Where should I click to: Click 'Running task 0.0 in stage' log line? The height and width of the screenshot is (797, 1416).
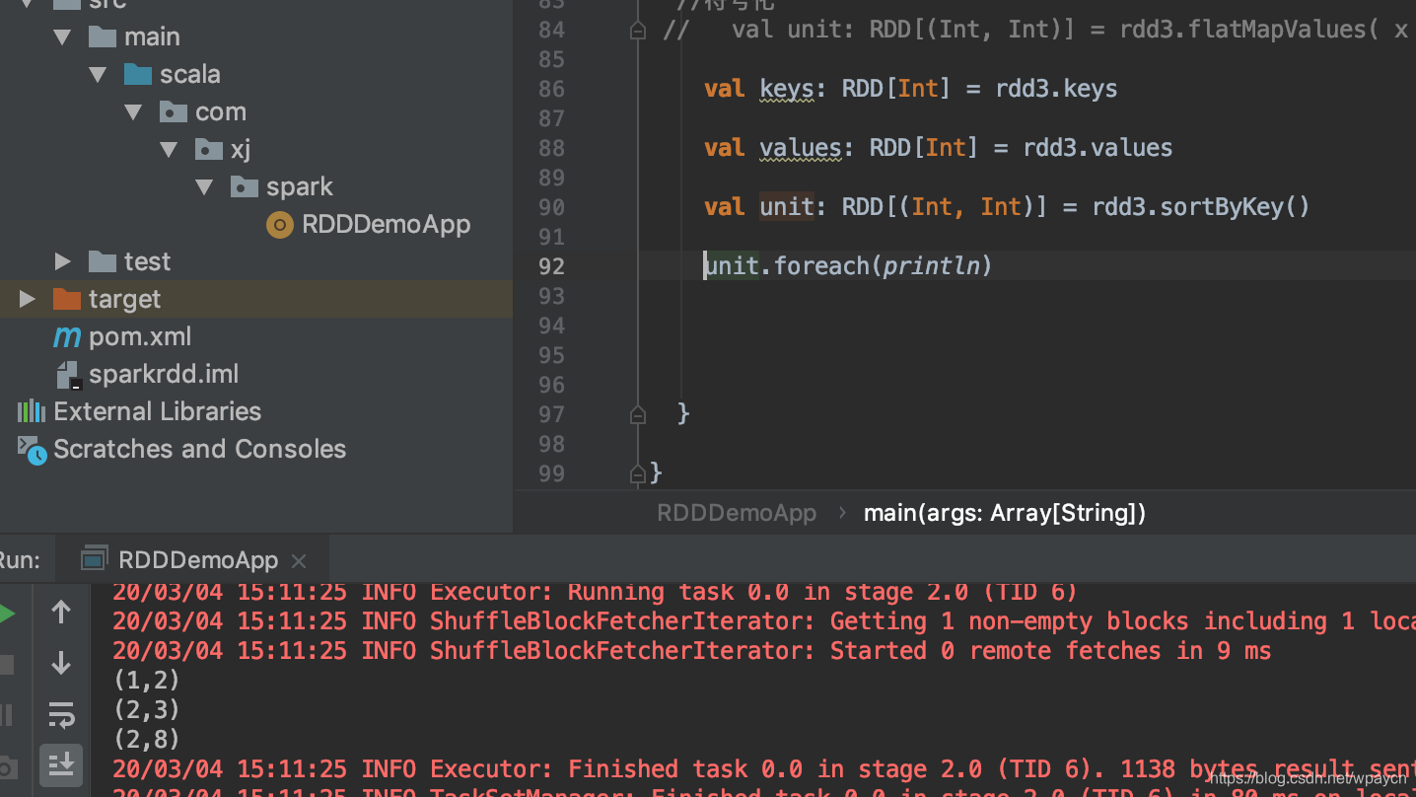tap(595, 592)
